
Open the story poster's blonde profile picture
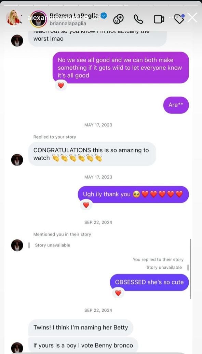click(14, 18)
